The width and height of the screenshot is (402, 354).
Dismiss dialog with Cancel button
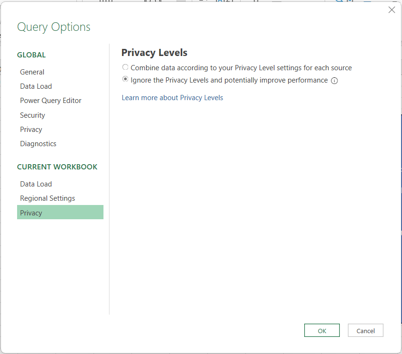pyautogui.click(x=365, y=330)
